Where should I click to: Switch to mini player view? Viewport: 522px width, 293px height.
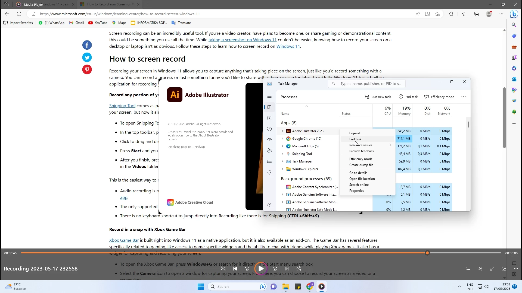(504, 269)
